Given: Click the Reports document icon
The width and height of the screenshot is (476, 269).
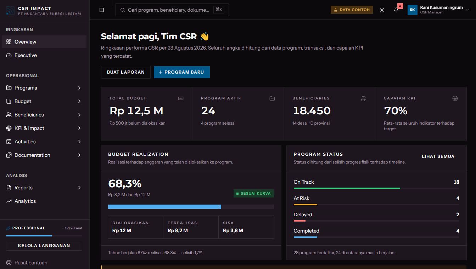Looking at the screenshot, I should click(x=9, y=188).
